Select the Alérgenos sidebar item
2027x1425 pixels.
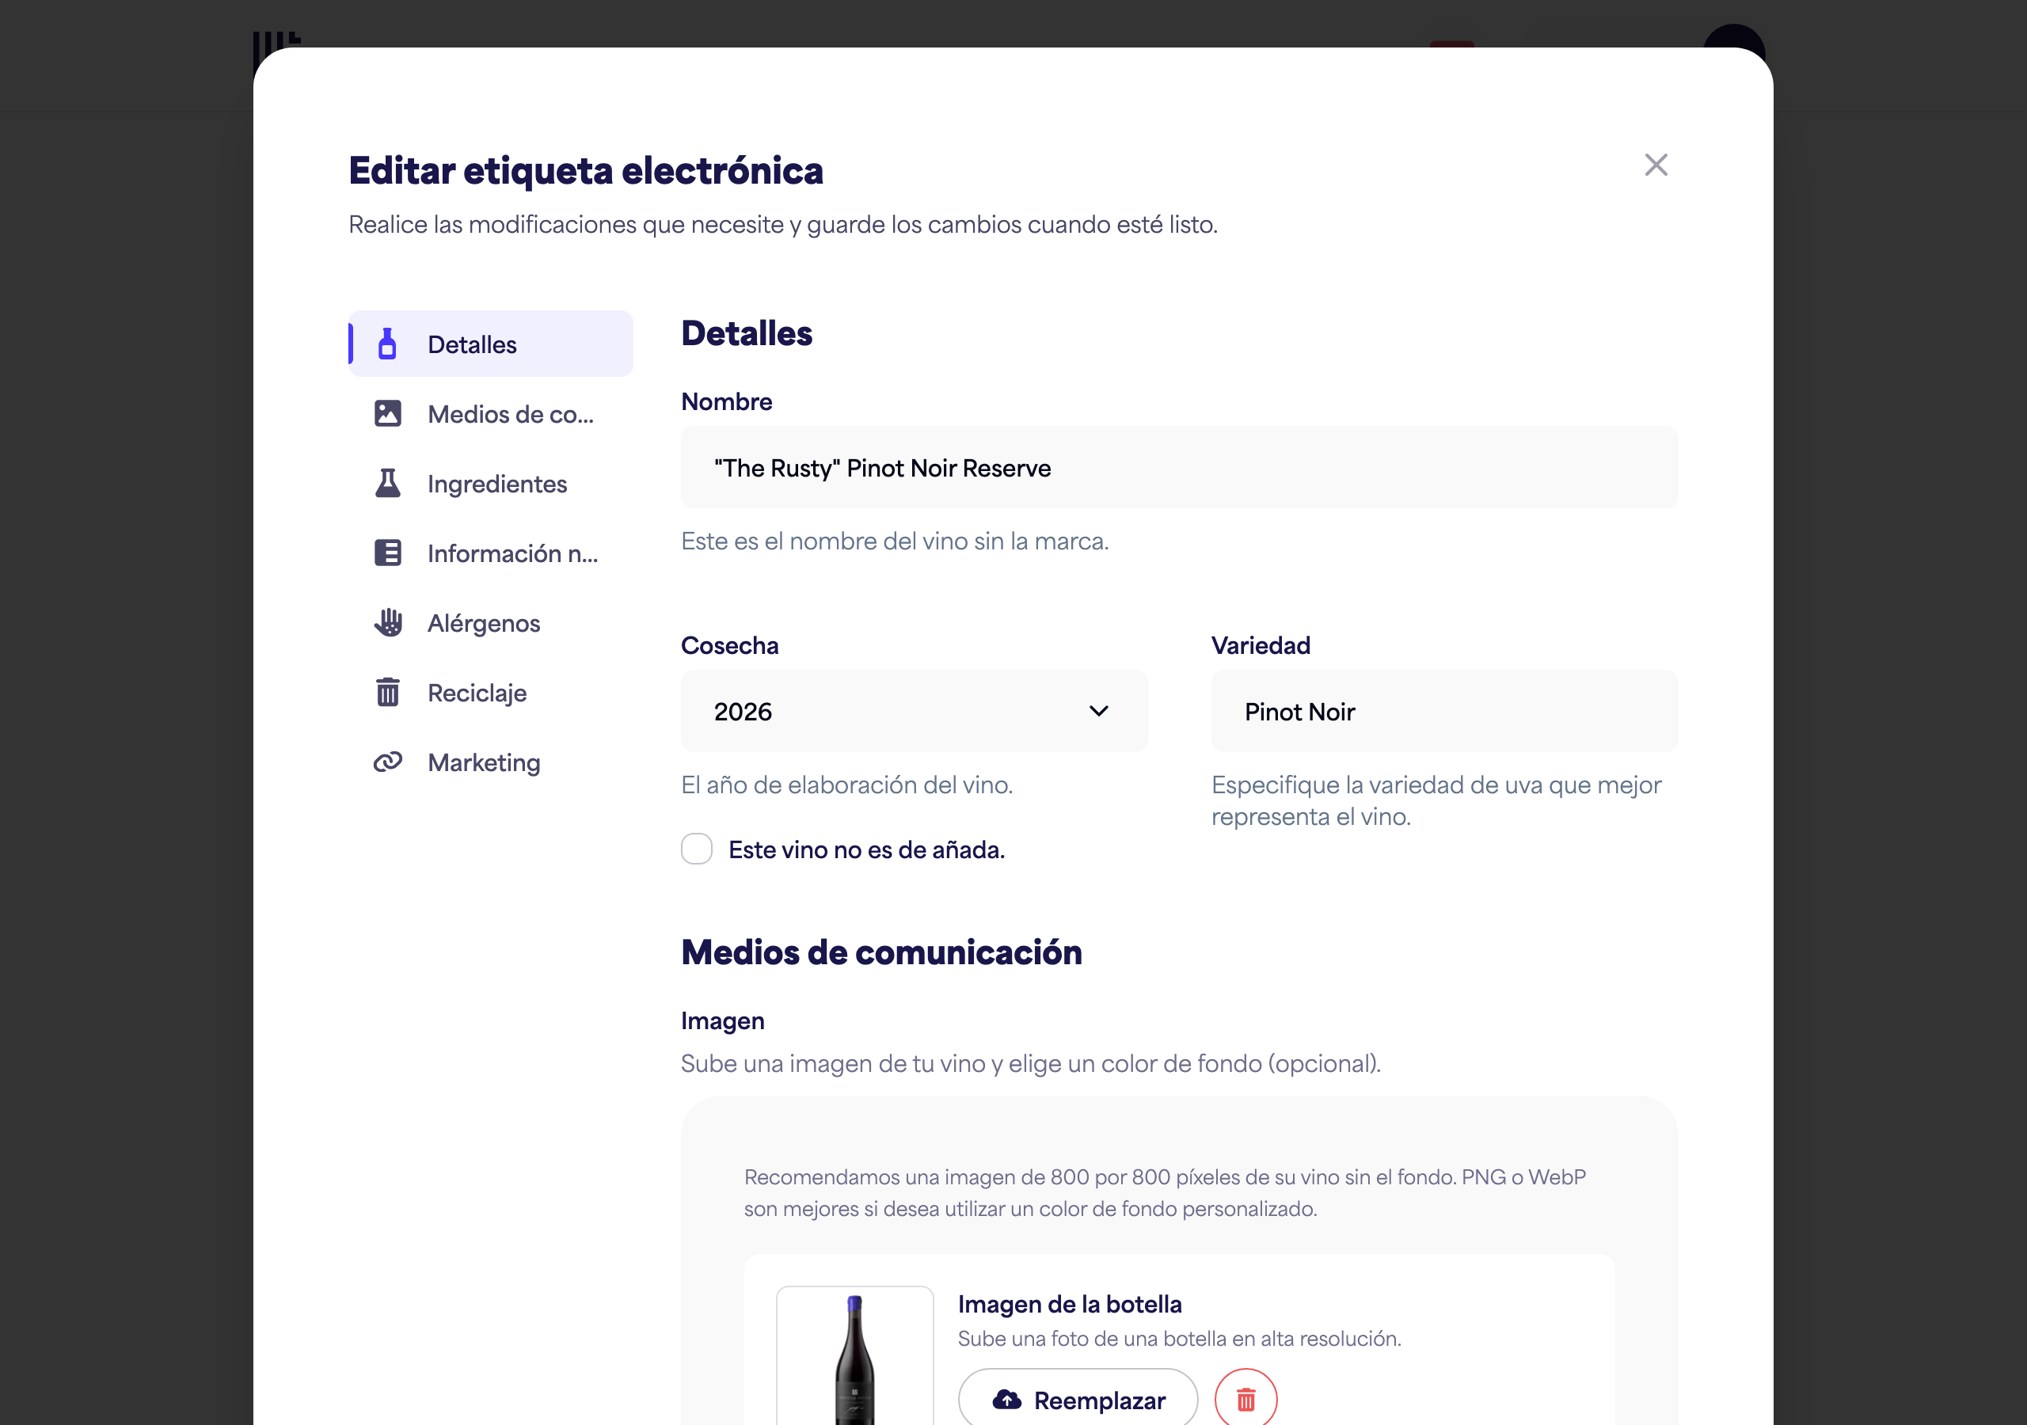[x=491, y=622]
